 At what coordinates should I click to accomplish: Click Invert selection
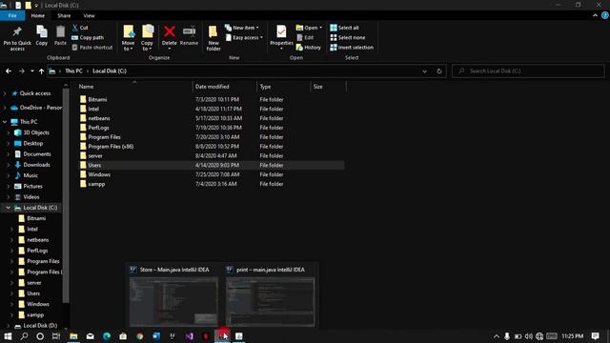coord(352,48)
